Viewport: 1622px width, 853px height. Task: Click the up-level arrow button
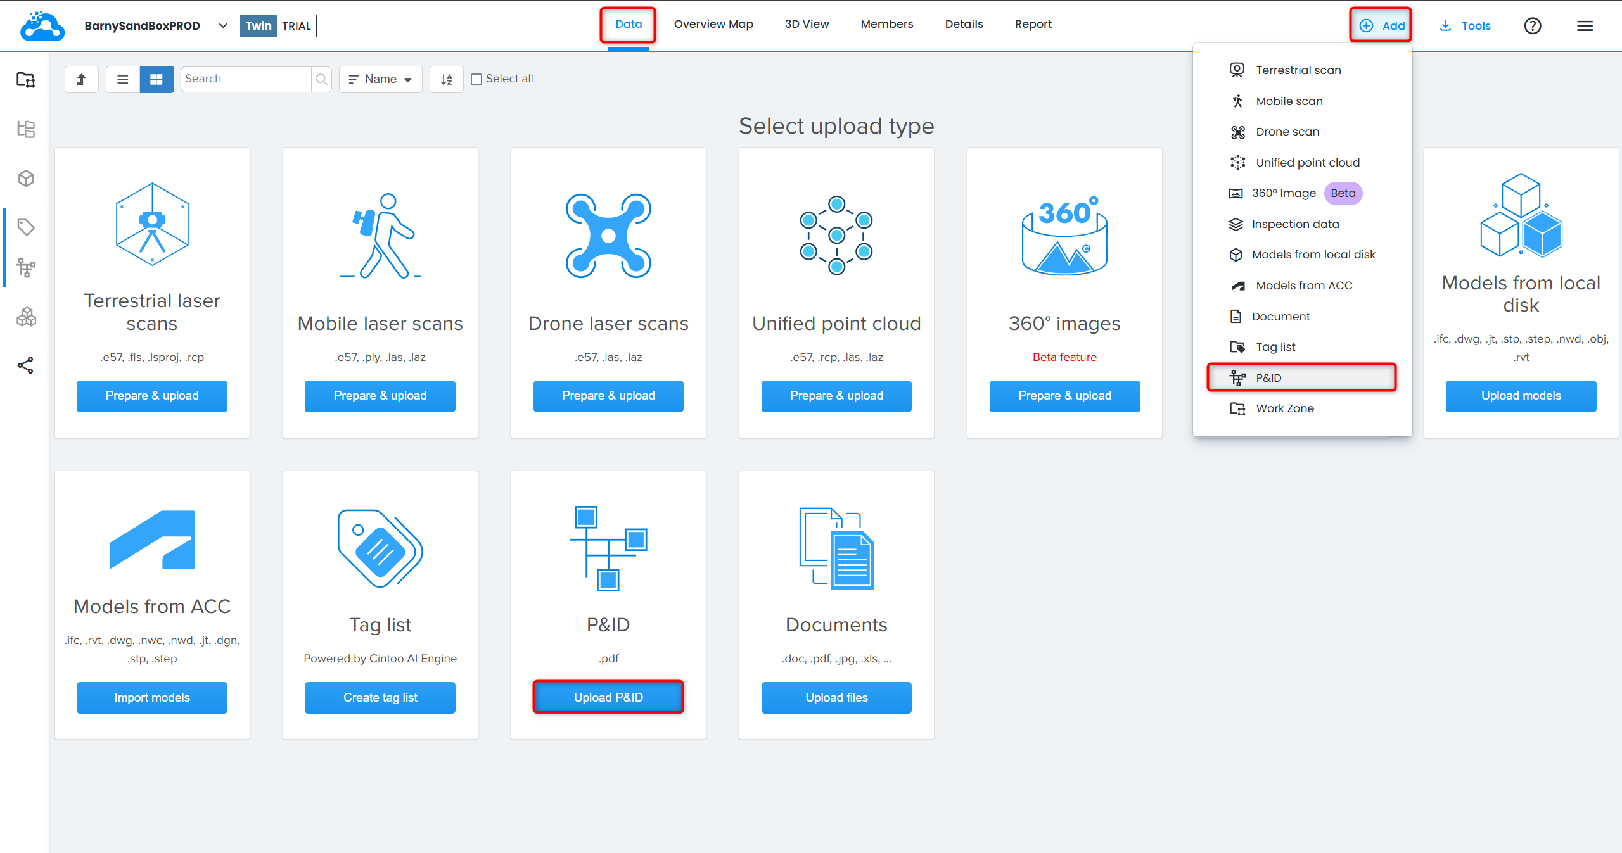(x=81, y=79)
